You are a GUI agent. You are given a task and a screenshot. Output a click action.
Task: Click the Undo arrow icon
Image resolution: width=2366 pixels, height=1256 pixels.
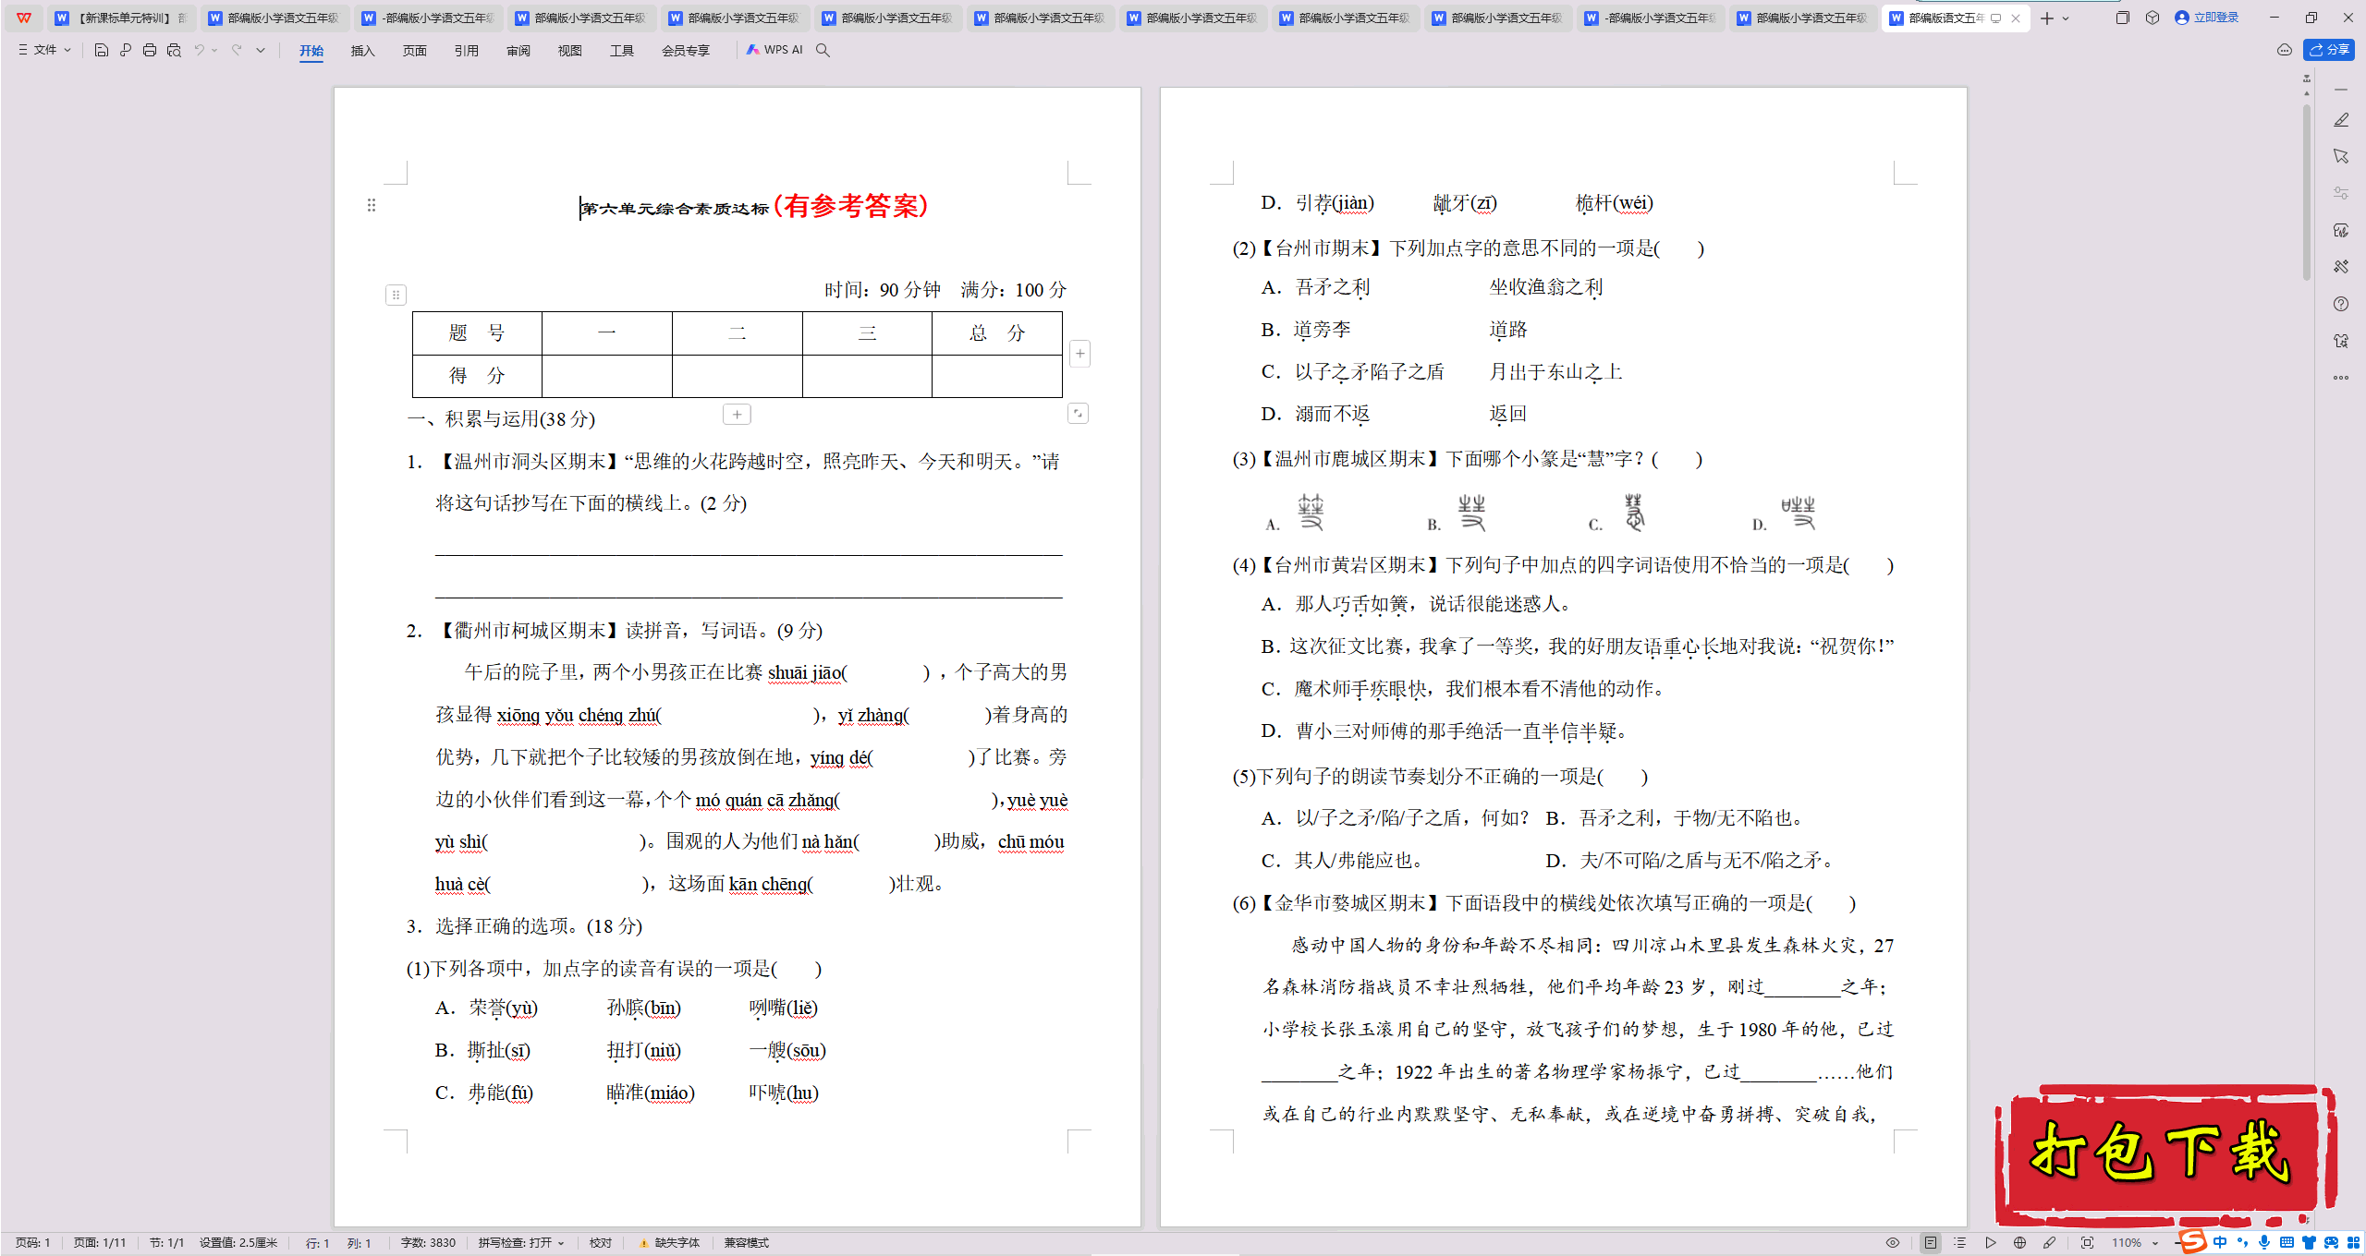(x=199, y=50)
